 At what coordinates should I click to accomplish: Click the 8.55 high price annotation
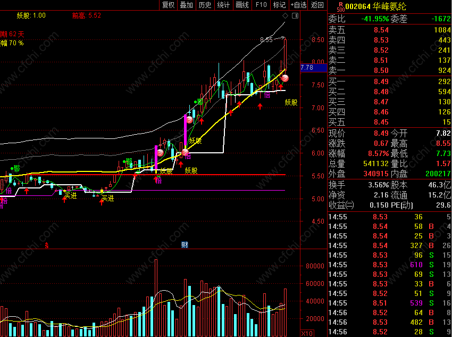click(266, 39)
